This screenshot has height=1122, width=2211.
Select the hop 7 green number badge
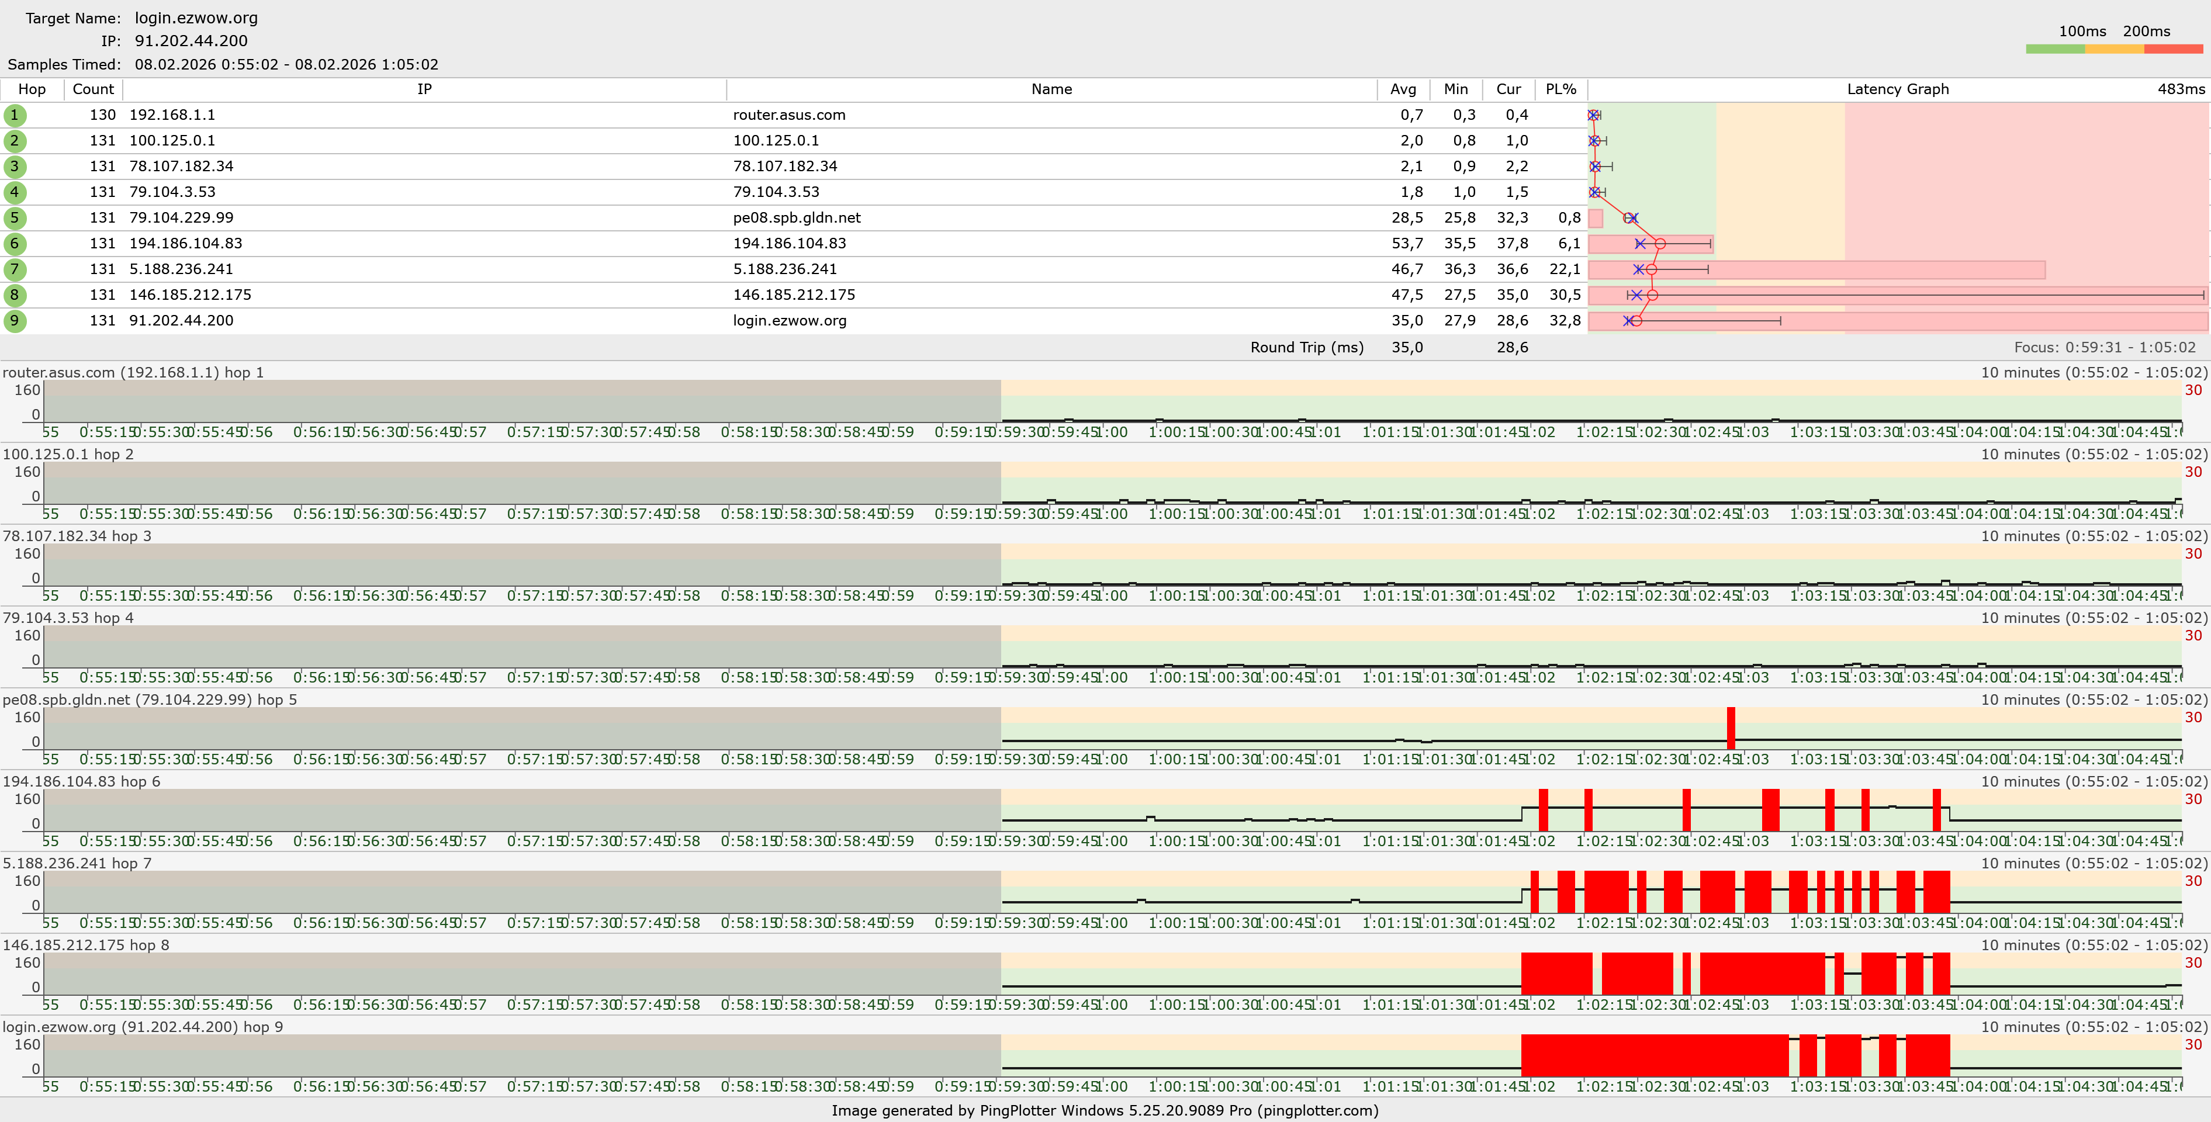point(15,269)
